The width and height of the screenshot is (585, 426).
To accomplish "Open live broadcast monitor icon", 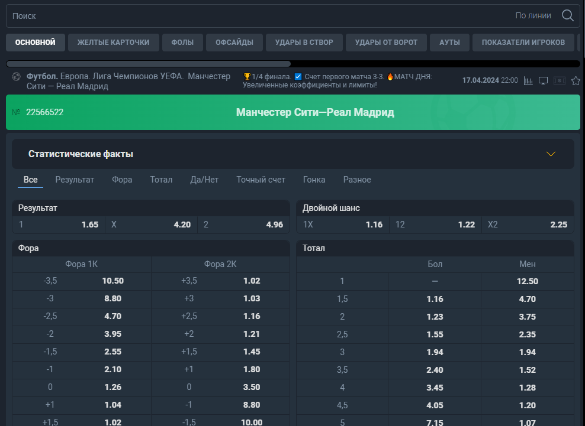I will (543, 81).
